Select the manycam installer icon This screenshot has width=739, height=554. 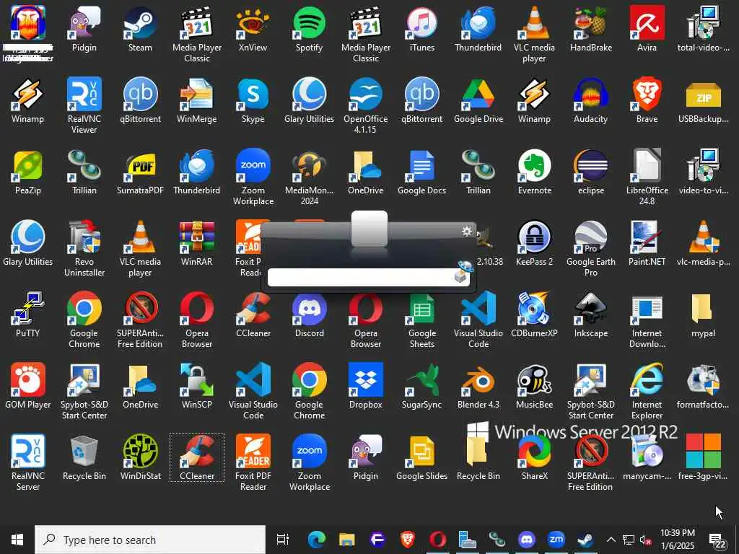click(x=647, y=458)
